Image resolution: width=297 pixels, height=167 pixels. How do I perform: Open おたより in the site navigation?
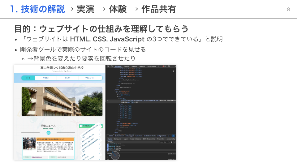point(68,78)
